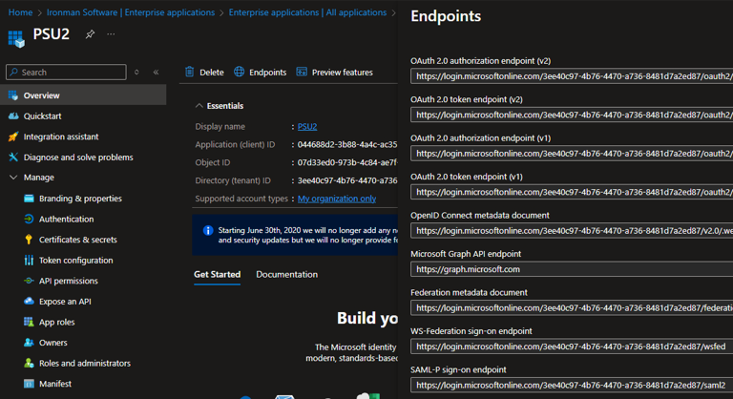Collapse the Essentials section
The height and width of the screenshot is (399, 733).
(x=199, y=106)
